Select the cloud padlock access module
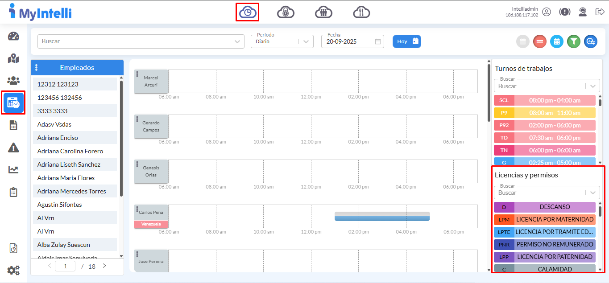The height and width of the screenshot is (283, 609). [286, 12]
